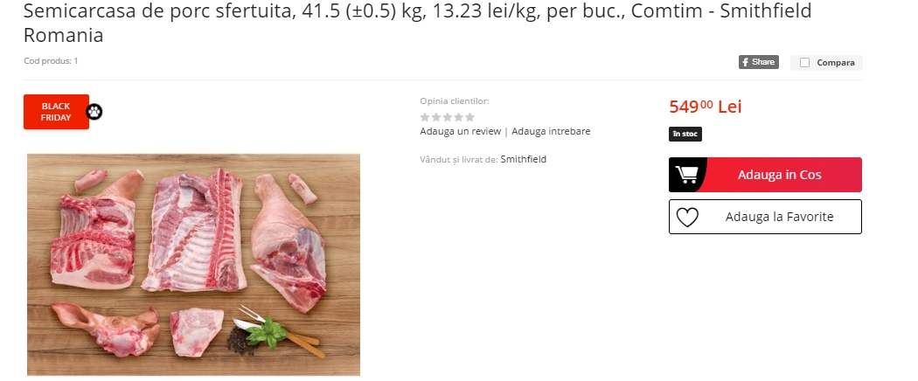Click the product title Semicarcasa de porc
Viewport: 918px width, 381px height.
pyautogui.click(x=417, y=22)
